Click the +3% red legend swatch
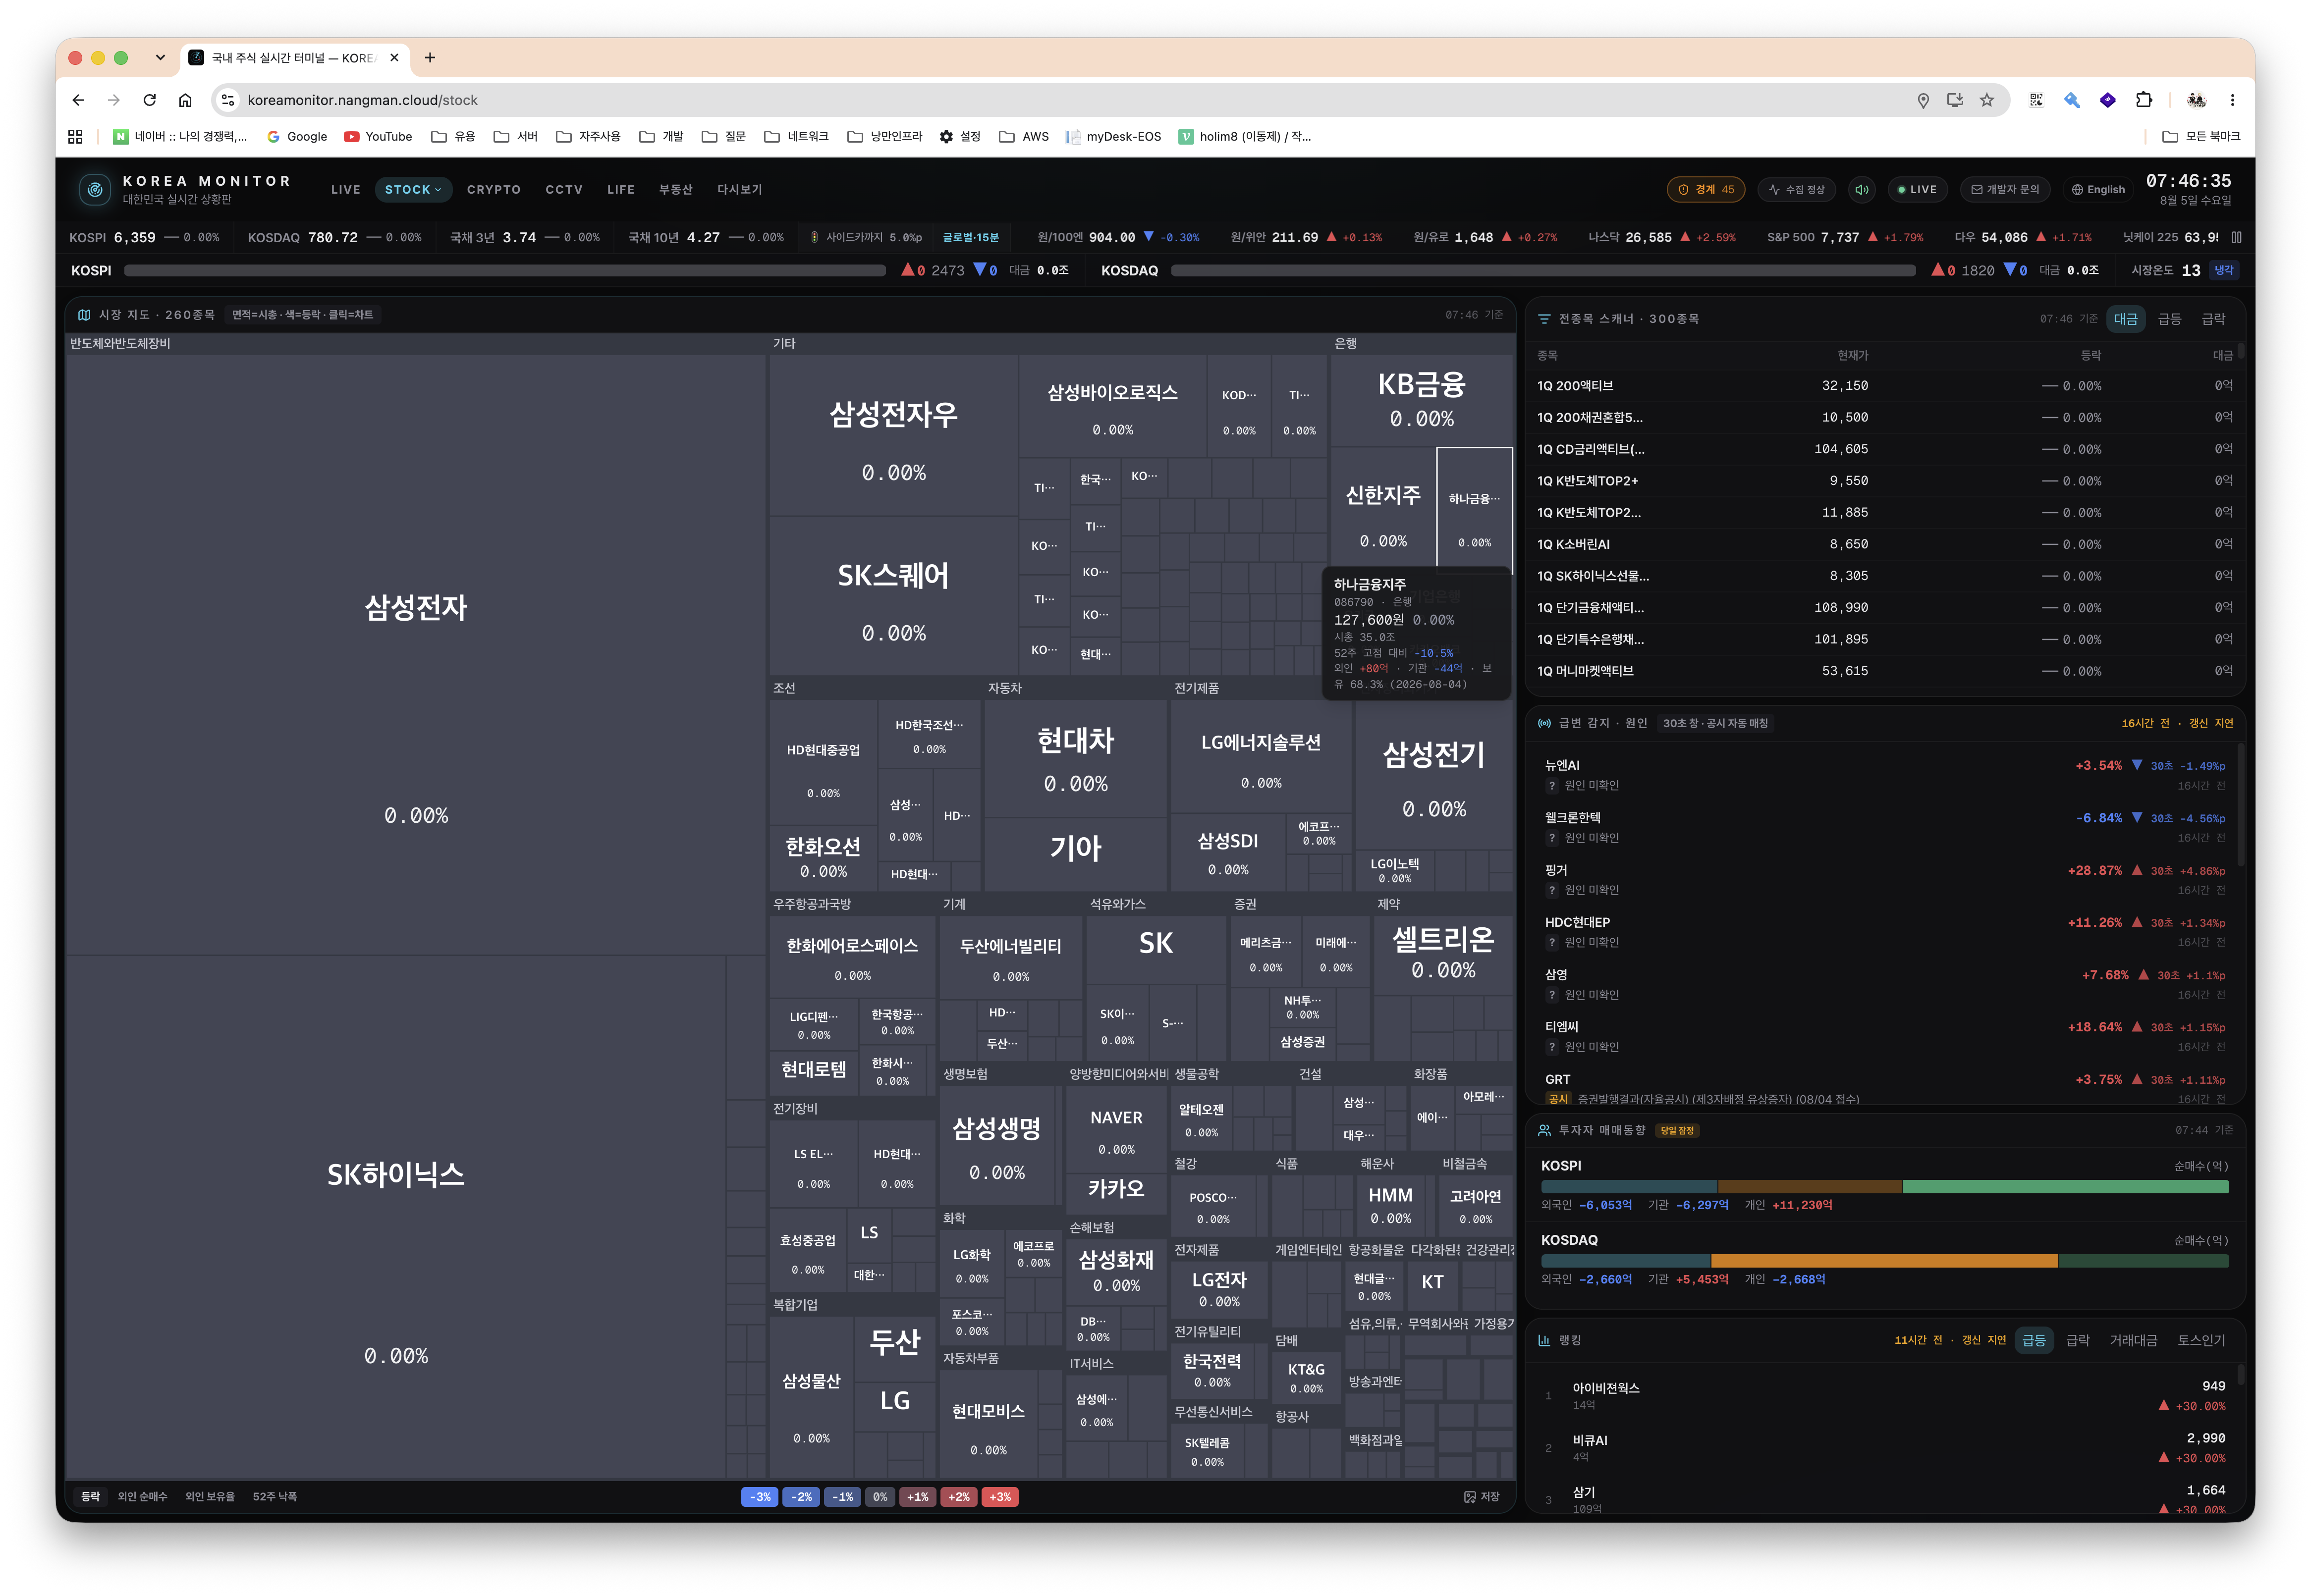The width and height of the screenshot is (2311, 1596). coord(1000,1497)
